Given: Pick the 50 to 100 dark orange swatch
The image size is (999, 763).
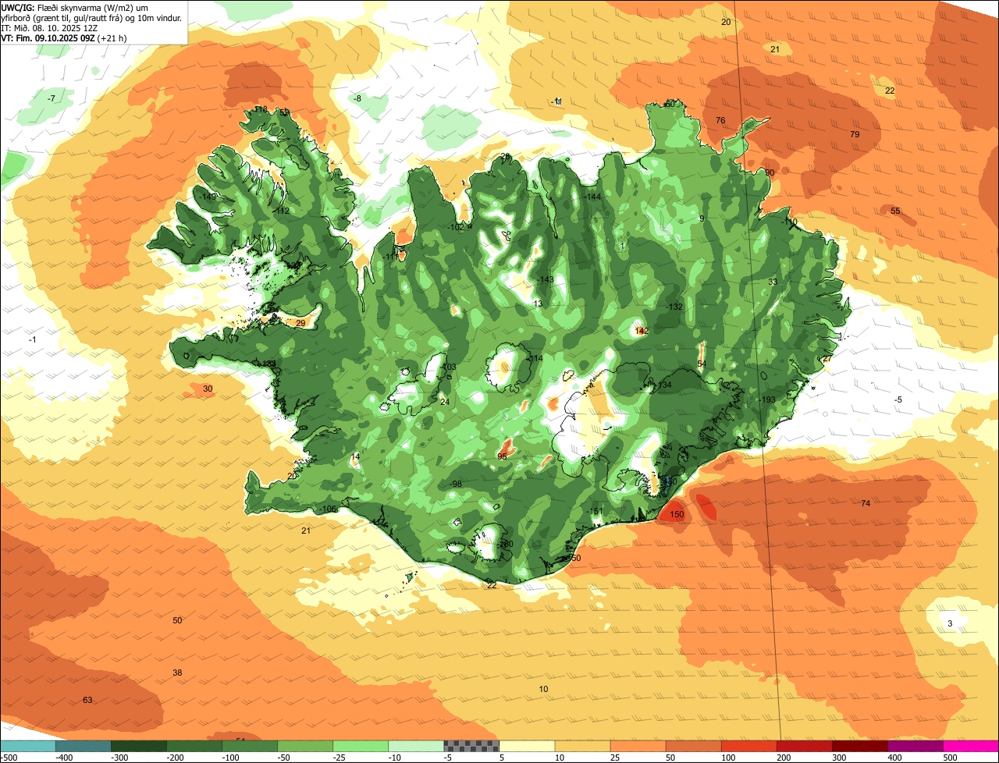Looking at the screenshot, I should tap(693, 746).
